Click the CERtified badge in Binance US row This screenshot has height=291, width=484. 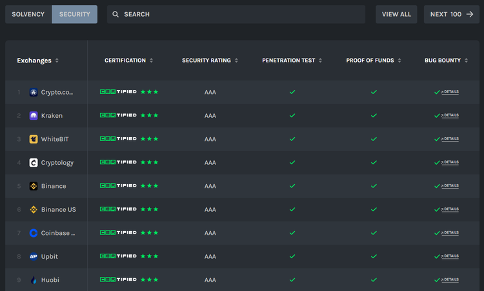click(118, 209)
